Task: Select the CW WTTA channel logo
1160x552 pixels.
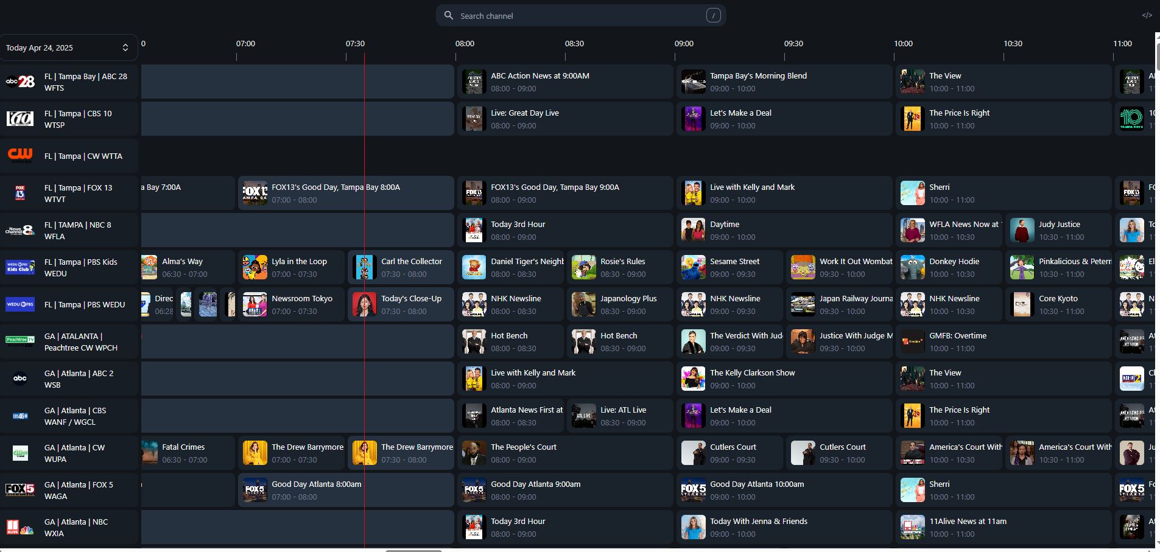Action: tap(20, 156)
